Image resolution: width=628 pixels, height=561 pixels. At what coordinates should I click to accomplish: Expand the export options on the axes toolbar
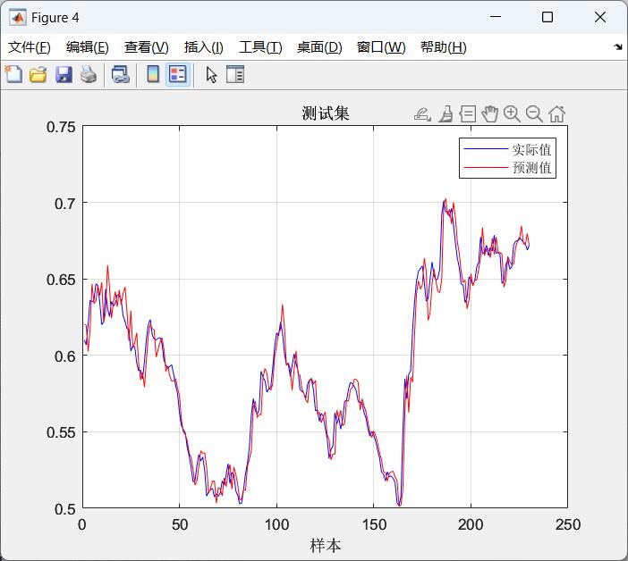422,113
